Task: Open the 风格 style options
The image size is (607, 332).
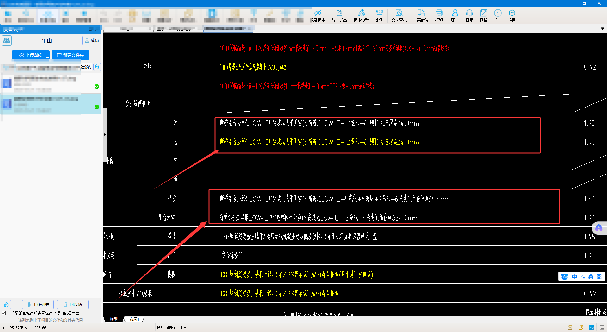Action: [x=483, y=15]
